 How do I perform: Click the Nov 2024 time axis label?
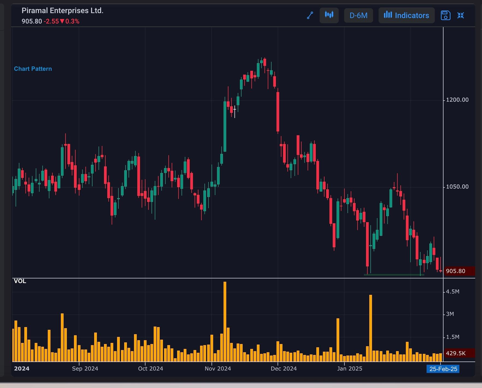click(218, 369)
